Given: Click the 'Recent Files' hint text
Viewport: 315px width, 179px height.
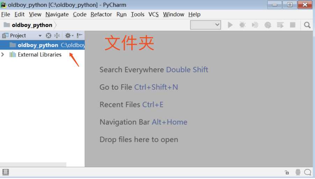Looking at the screenshot, I should click(120, 104).
